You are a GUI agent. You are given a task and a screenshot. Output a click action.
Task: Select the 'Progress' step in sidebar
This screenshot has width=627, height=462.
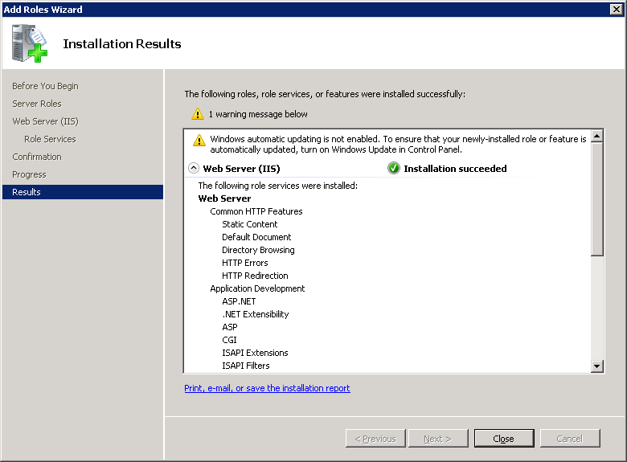pos(29,174)
